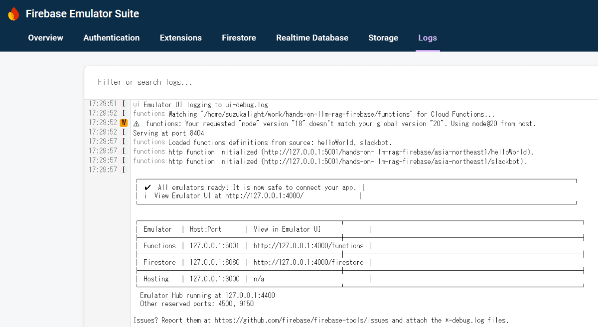Click the slackbot function URL log line
The height and width of the screenshot is (327, 598).
click(330, 161)
